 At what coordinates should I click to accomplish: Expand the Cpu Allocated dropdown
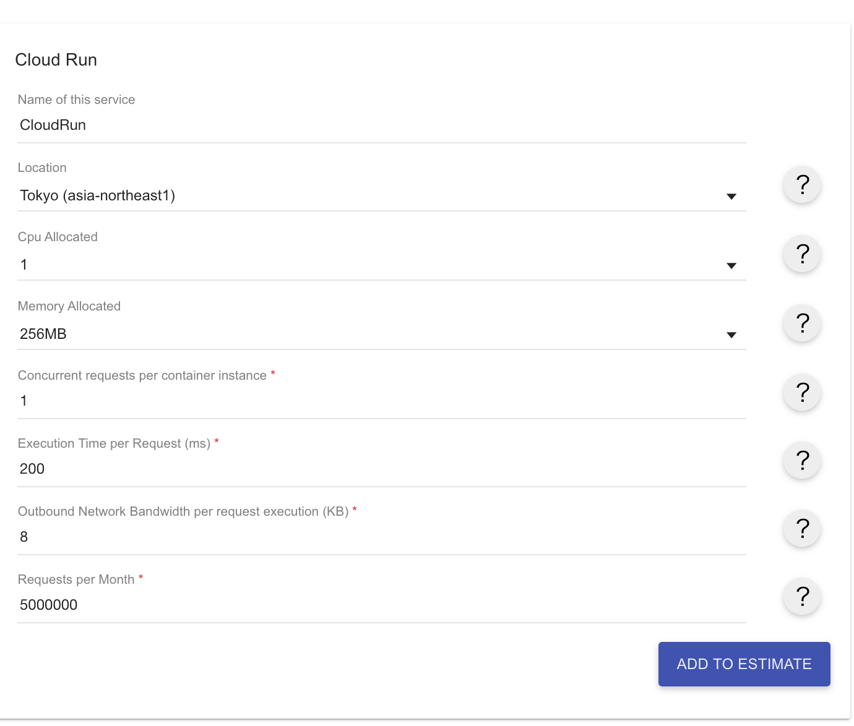tap(382, 265)
